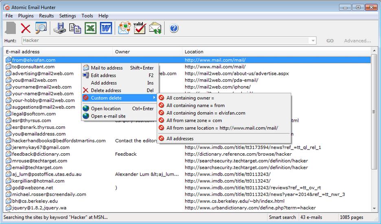381x224 pixels.
Task: Select All addresses delete option
Action: click(x=224, y=139)
